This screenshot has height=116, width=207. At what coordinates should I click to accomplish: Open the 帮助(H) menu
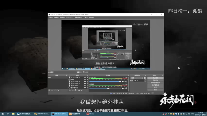point(91,18)
